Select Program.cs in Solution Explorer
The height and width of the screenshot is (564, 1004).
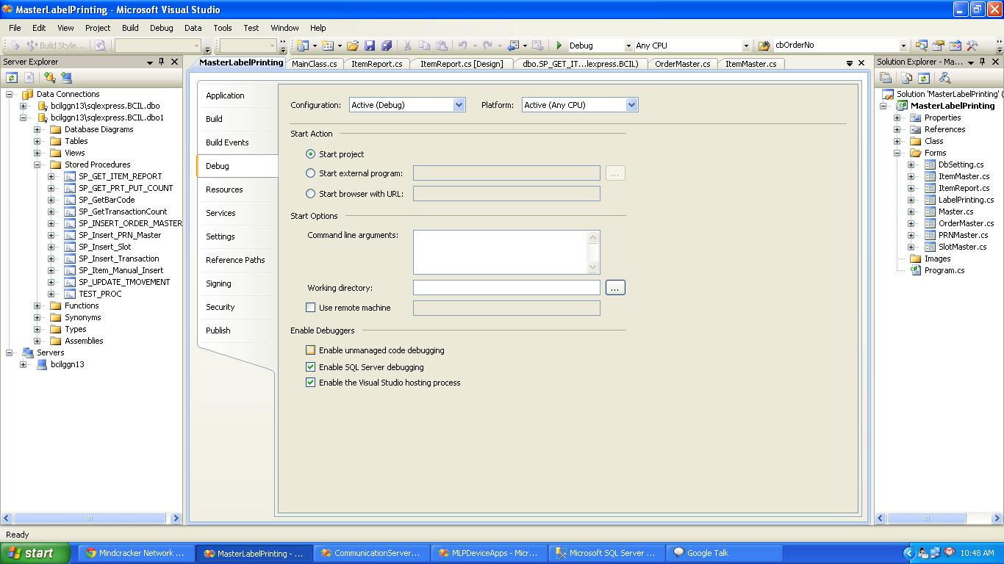(x=944, y=270)
